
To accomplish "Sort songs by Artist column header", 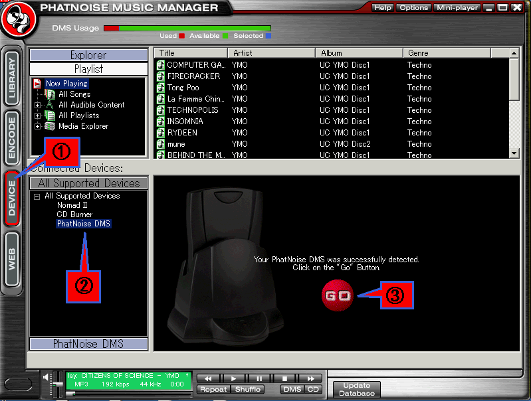I will coord(271,53).
